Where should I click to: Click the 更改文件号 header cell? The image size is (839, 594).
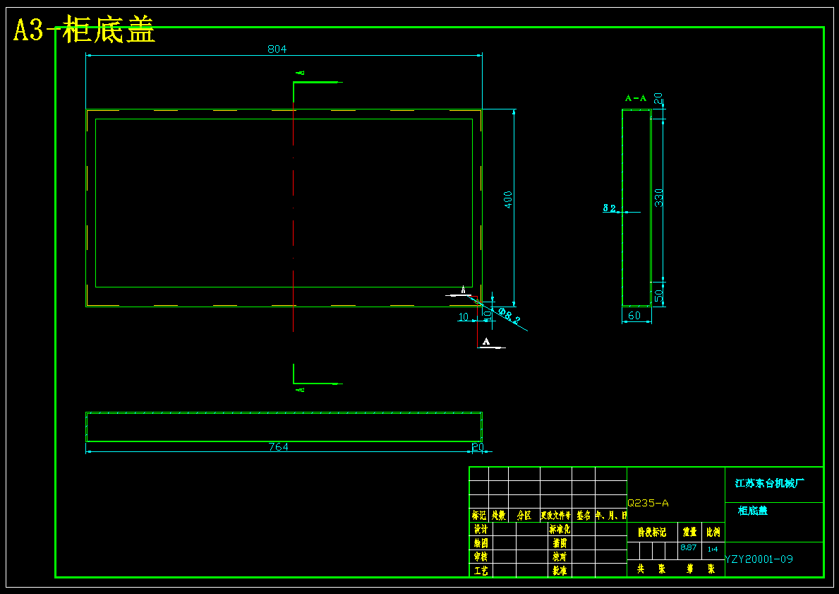tap(556, 516)
